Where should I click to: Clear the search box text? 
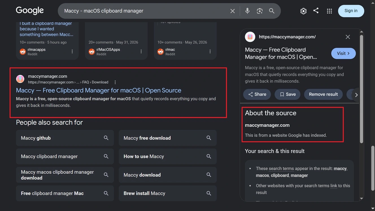(x=232, y=11)
